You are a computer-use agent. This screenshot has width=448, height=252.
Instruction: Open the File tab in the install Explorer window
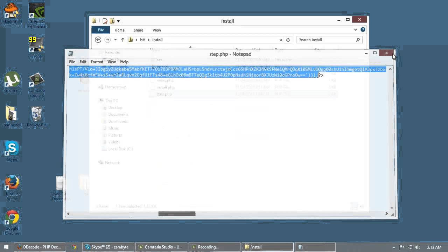click(101, 30)
